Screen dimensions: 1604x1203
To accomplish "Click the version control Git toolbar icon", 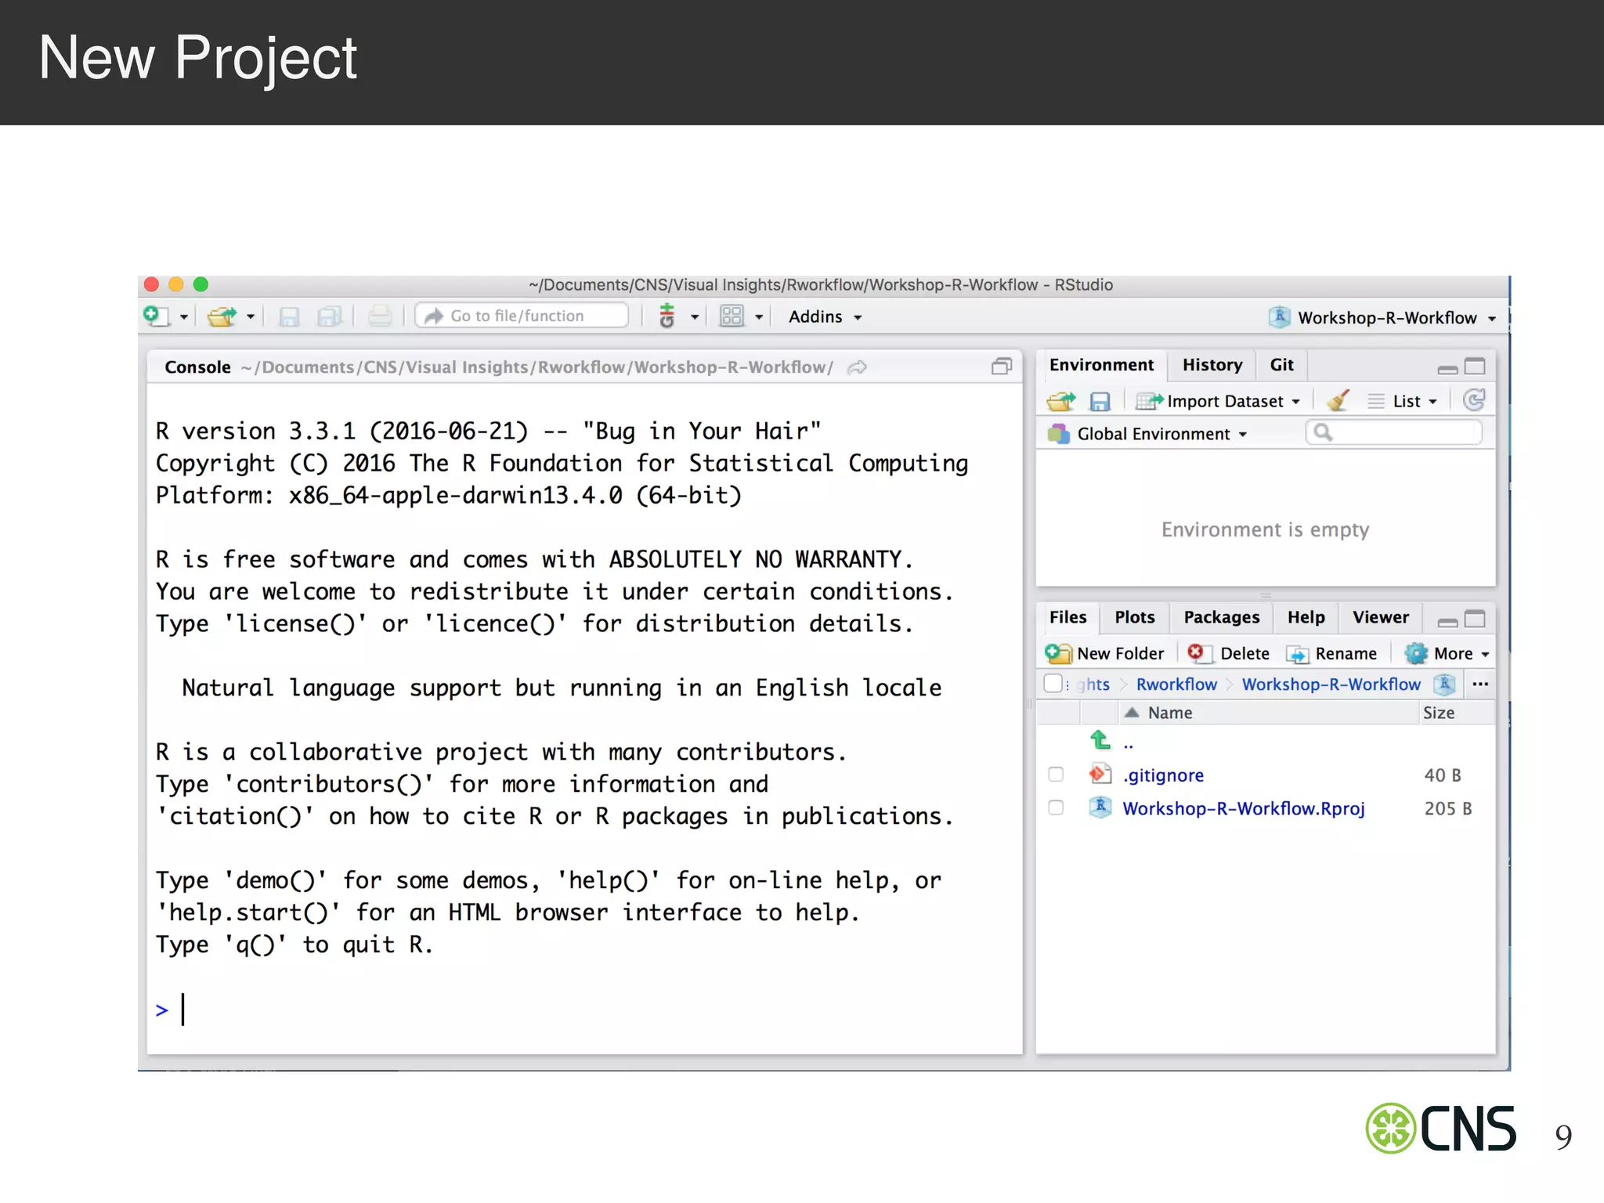I will click(667, 316).
